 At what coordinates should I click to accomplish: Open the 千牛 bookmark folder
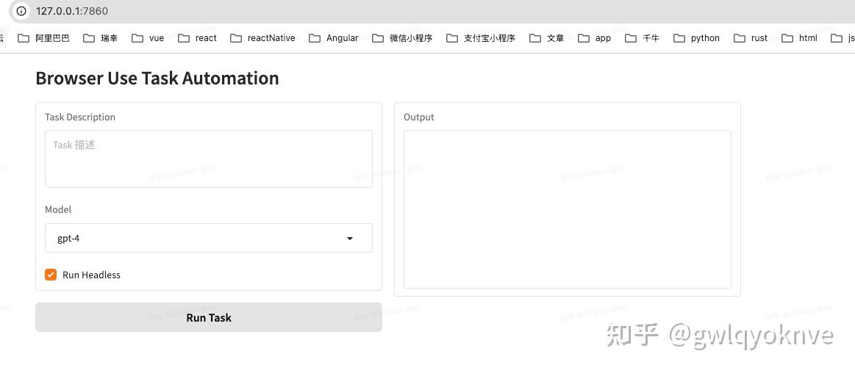coord(643,38)
